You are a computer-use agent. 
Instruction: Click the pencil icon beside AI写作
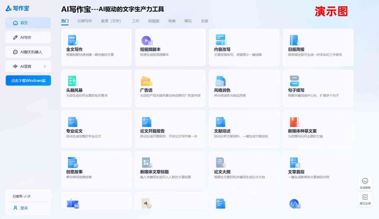tap(16, 37)
